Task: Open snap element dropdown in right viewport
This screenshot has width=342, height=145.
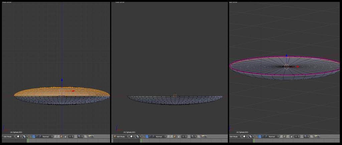Action: click(x=307, y=137)
